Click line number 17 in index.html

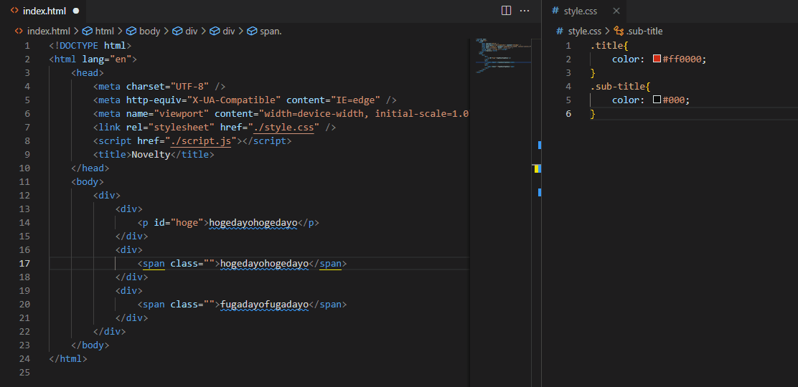tap(24, 264)
